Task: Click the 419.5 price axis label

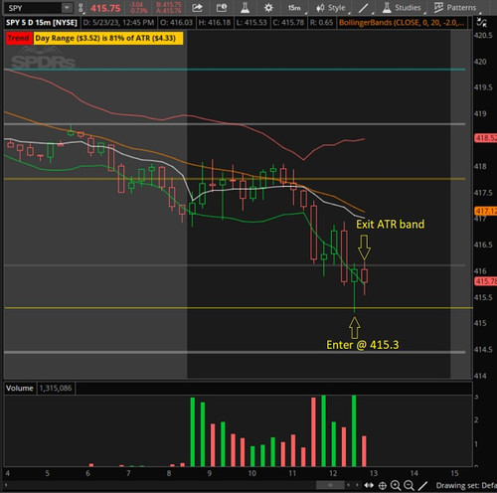Action: tap(483, 87)
